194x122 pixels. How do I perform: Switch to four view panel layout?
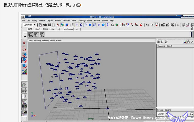click(24, 90)
